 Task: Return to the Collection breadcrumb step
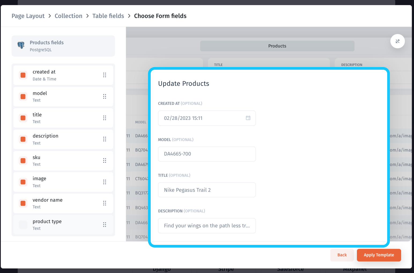point(68,16)
